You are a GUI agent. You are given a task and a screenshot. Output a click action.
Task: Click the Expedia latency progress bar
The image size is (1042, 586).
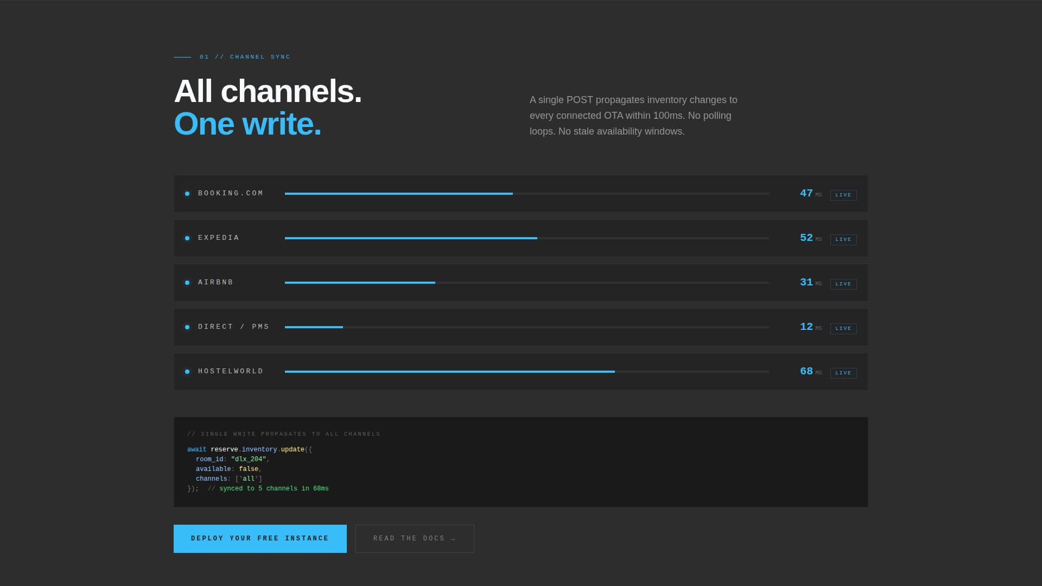point(527,238)
